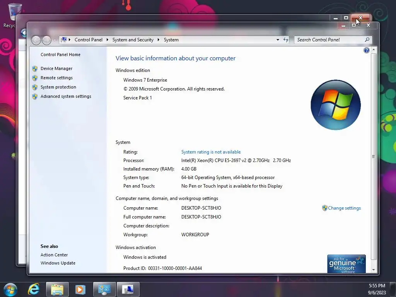Expand the arrow after the computer icon
The image size is (396, 297).
[70, 40]
